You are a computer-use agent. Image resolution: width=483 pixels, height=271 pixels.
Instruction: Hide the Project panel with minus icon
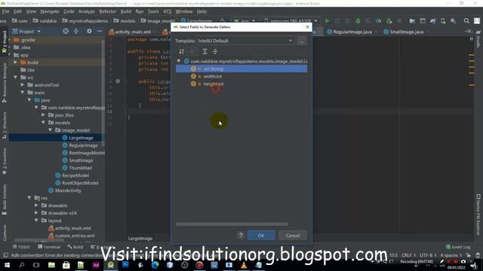[100, 32]
